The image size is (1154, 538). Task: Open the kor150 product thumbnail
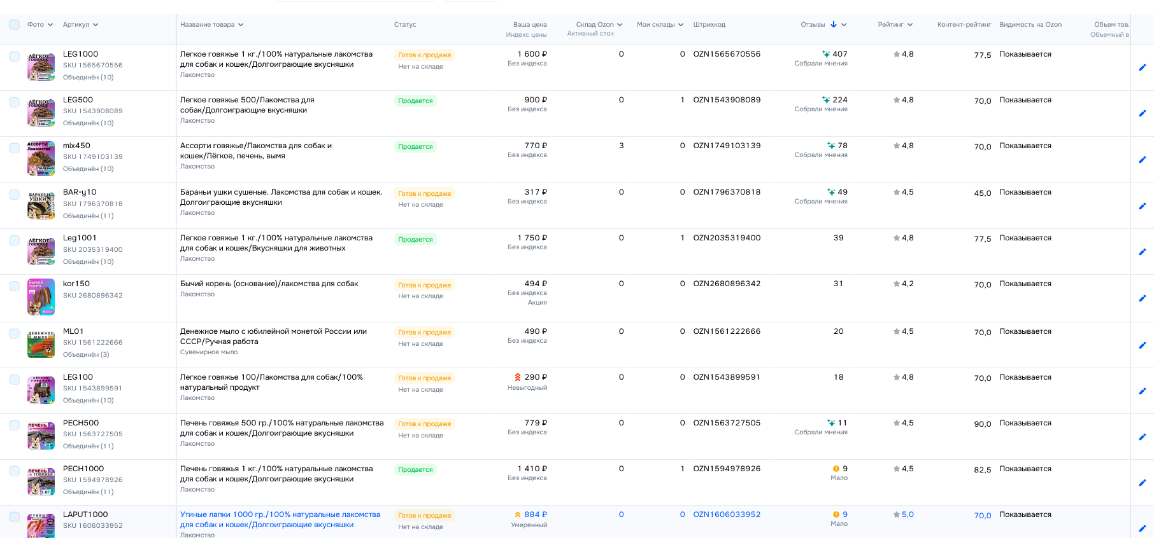click(x=41, y=297)
